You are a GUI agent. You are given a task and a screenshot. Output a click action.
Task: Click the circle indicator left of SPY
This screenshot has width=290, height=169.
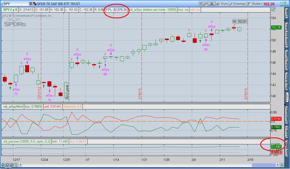point(2,4)
